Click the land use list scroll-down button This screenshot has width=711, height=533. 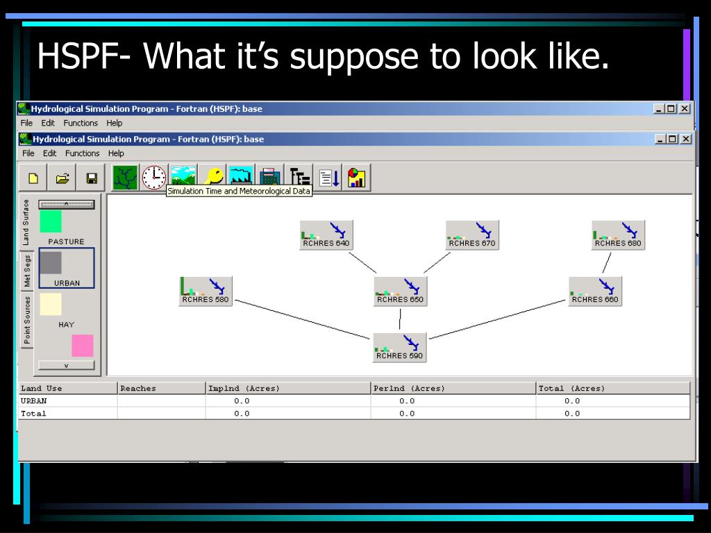pyautogui.click(x=67, y=365)
